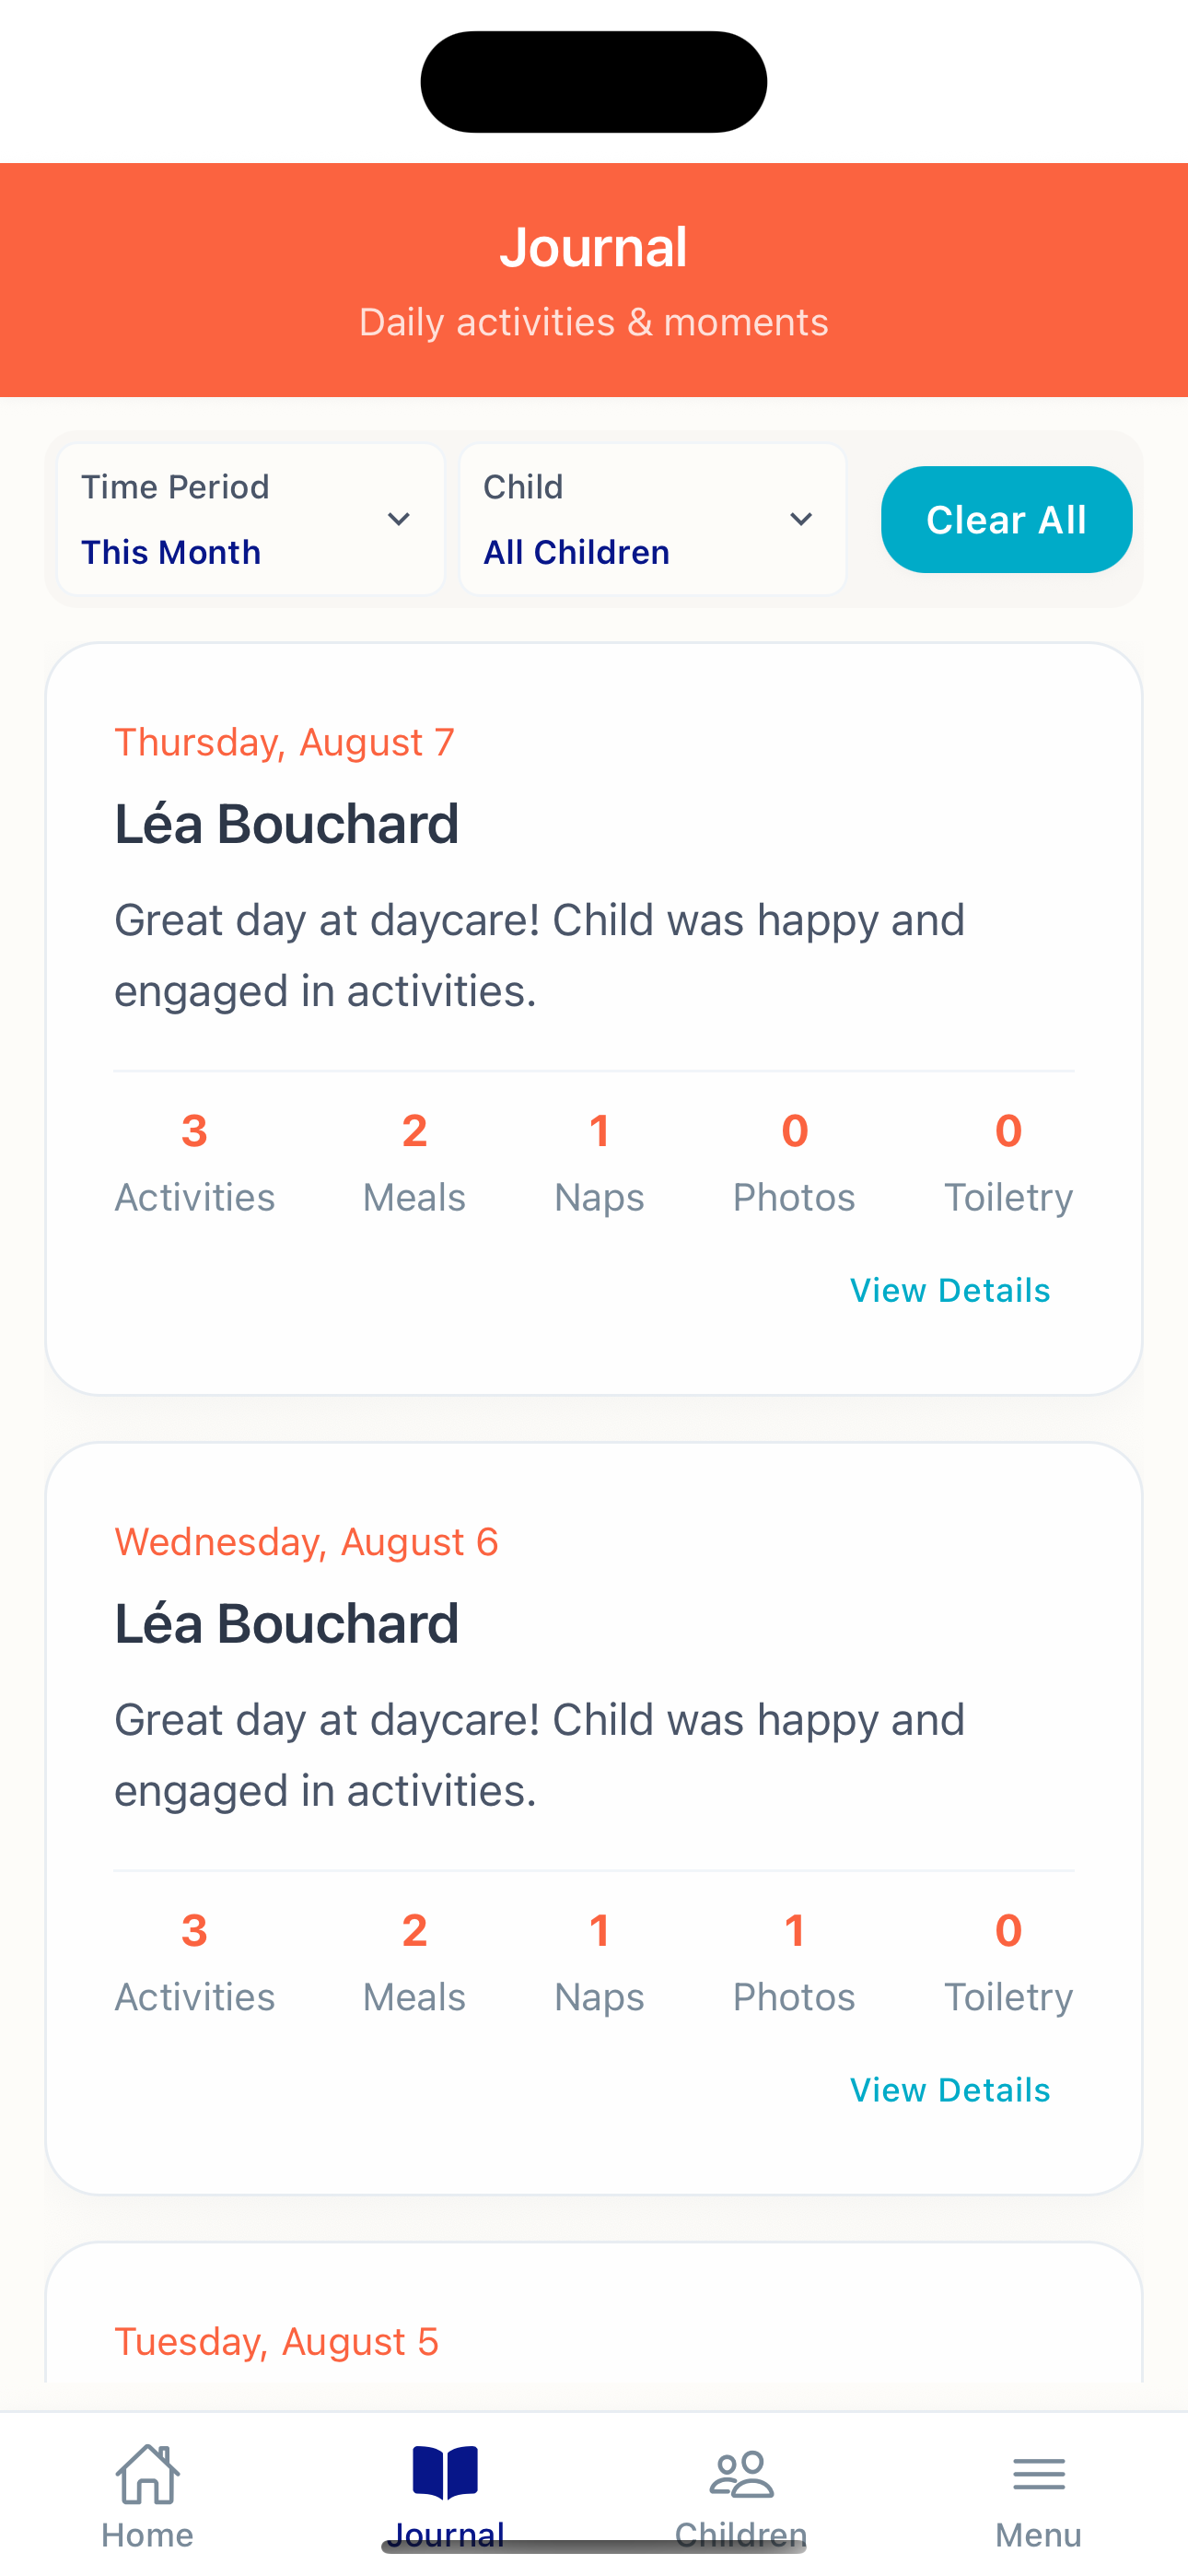This screenshot has width=1188, height=2576.
Task: Expand the Child filter chevron
Action: coord(801,519)
